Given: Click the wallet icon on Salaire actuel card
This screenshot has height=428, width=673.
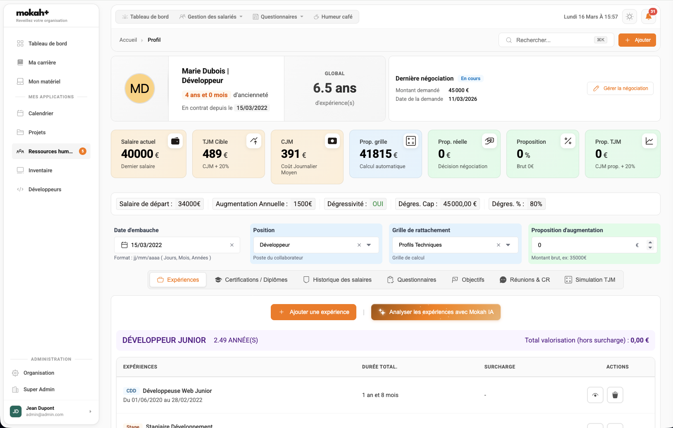Looking at the screenshot, I should coord(175,141).
